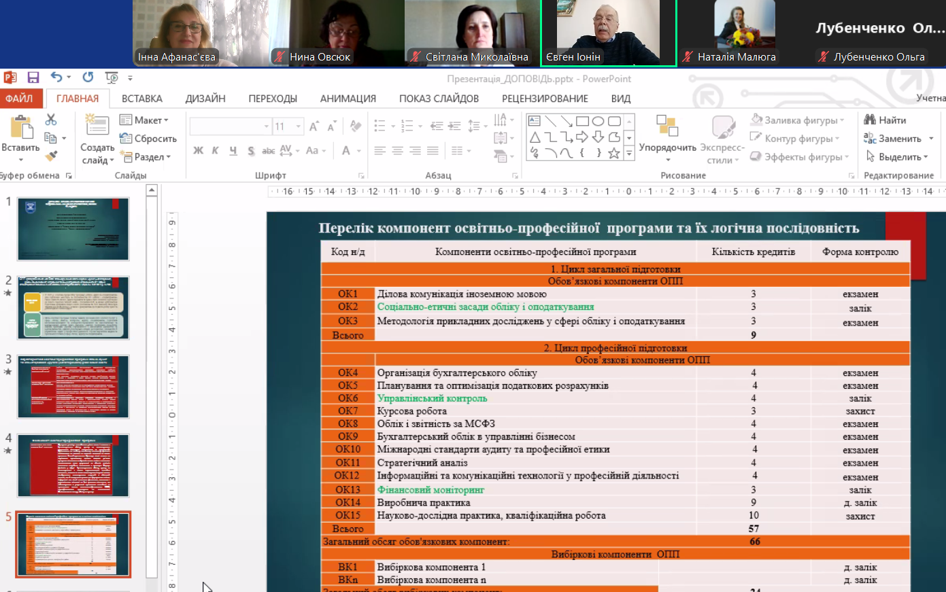Click the Сбросить reset button
Screen dimensions: 946x592
(148, 139)
